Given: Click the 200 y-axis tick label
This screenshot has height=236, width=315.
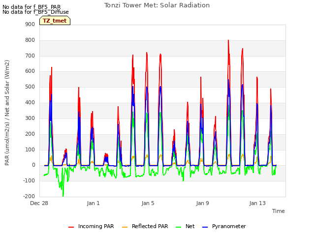Looking at the screenshot, I should (x=30, y=134).
